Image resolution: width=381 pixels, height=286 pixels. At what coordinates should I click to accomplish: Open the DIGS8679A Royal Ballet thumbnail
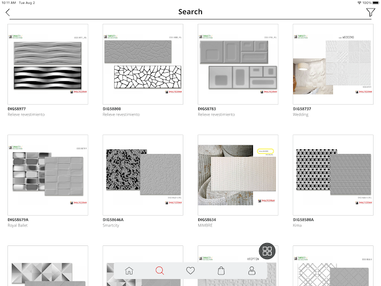click(48, 175)
